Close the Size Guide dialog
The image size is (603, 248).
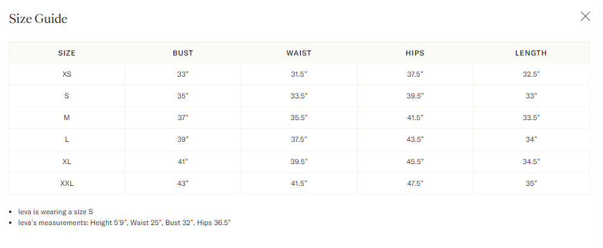point(585,16)
